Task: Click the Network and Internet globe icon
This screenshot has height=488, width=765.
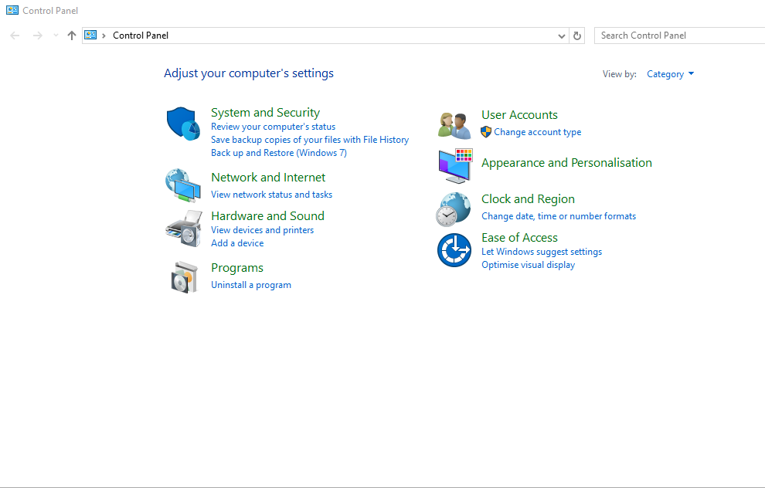Action: (x=183, y=185)
